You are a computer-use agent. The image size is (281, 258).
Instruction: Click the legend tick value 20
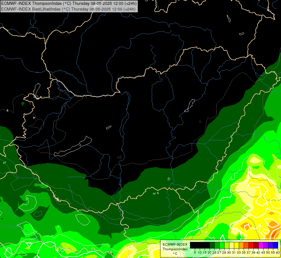click(210, 253)
